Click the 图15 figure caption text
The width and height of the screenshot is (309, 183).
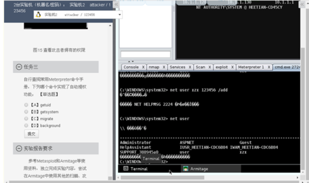pyautogui.click(x=59, y=50)
